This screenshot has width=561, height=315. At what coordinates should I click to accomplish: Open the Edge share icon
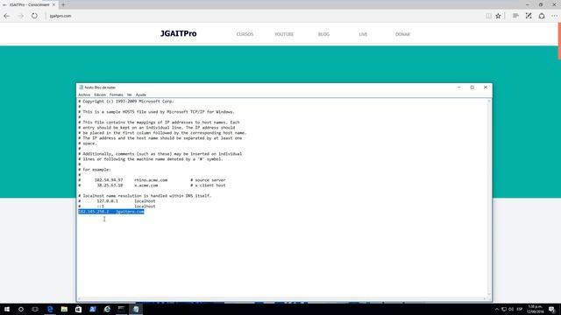pos(542,16)
